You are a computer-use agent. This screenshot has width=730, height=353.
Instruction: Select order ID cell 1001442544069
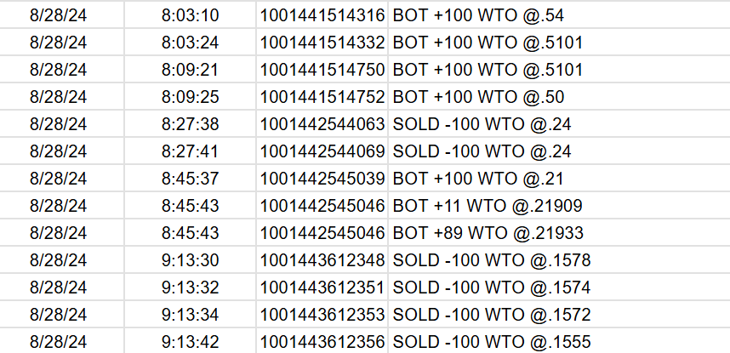point(322,151)
